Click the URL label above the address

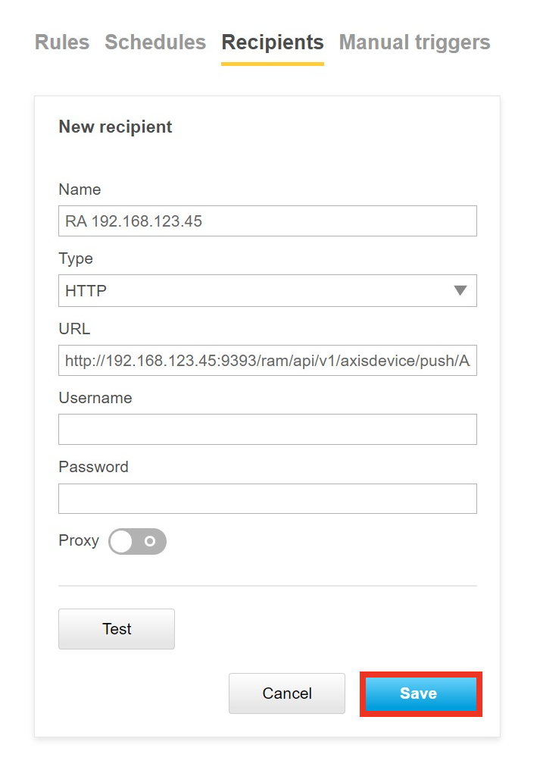click(74, 329)
